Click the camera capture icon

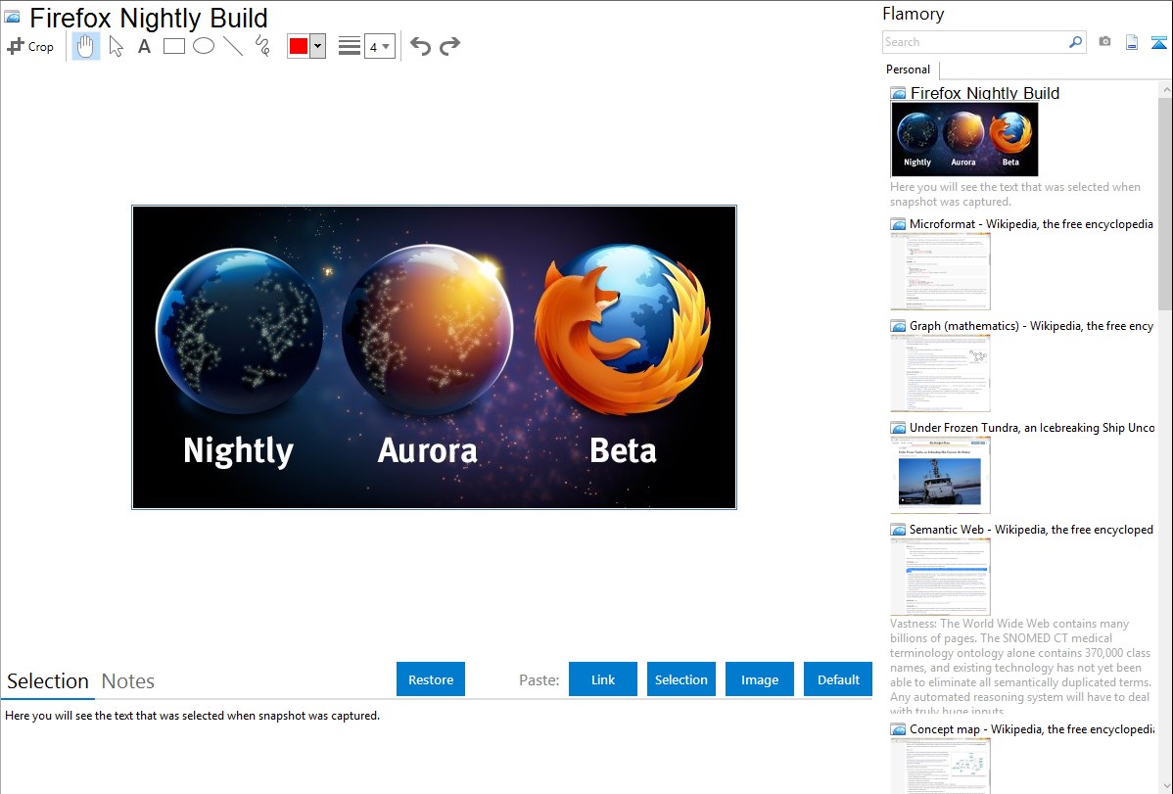click(x=1104, y=42)
